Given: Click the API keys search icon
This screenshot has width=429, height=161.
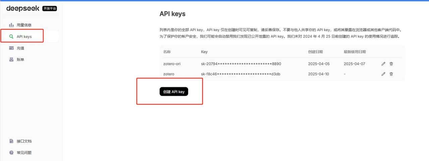Looking at the screenshot, I should click(x=11, y=36).
